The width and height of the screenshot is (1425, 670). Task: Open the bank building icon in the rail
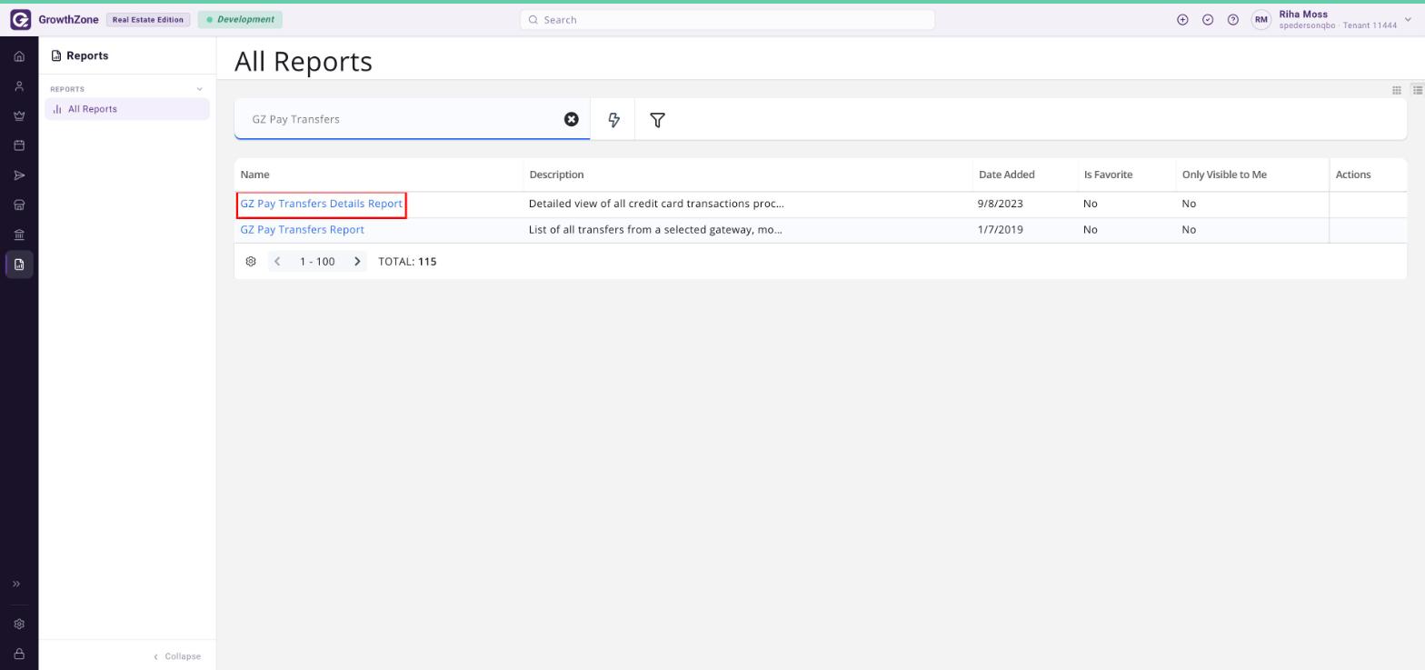tap(19, 235)
